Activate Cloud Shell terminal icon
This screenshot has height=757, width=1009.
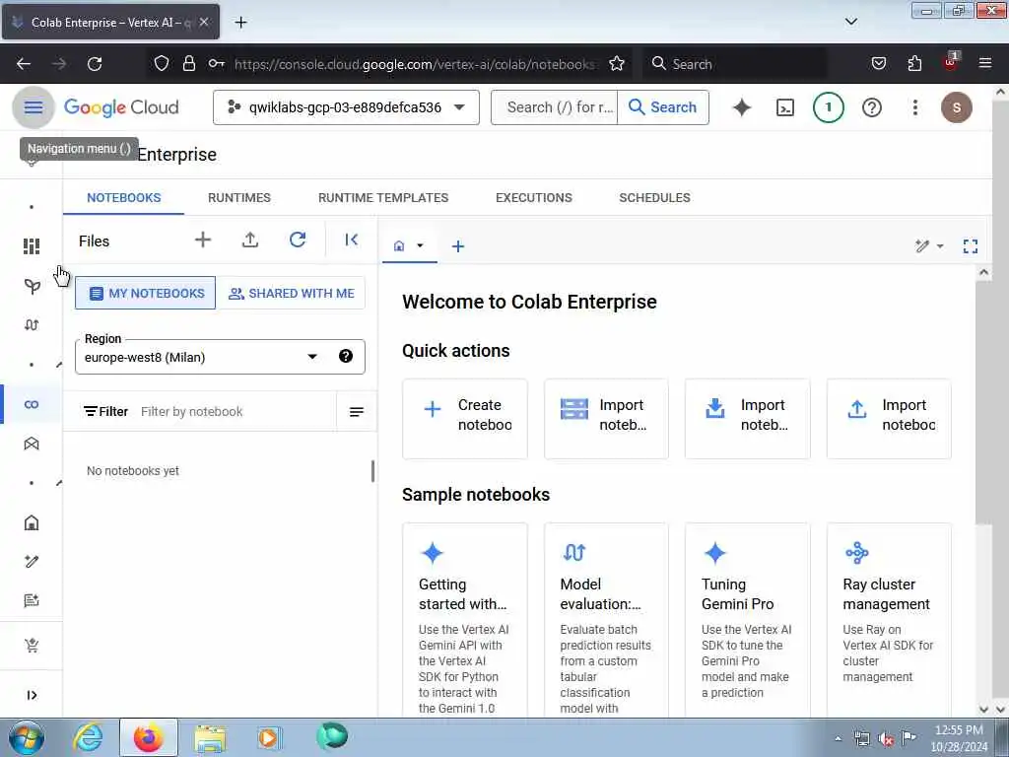(x=785, y=107)
